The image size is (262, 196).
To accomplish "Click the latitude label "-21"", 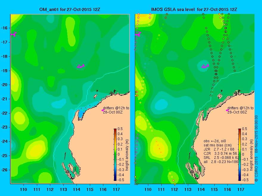I will coord(4,99).
